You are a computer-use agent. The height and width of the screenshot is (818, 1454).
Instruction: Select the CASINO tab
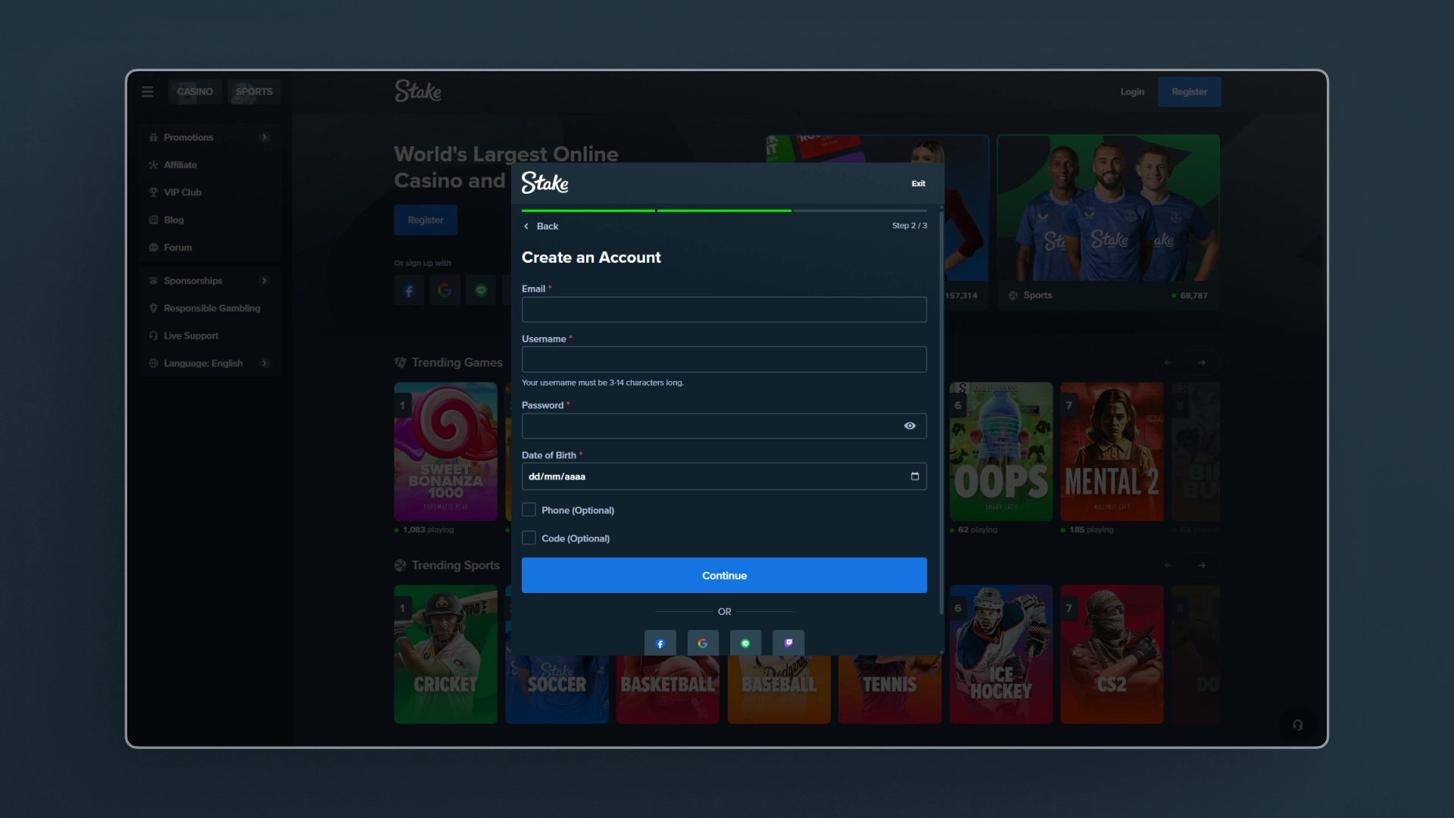point(195,92)
